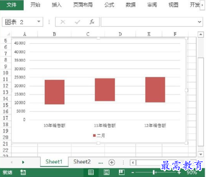This screenshot has width=206, height=177.
Task: Click the 25000 axis value
Action: click(x=20, y=77)
